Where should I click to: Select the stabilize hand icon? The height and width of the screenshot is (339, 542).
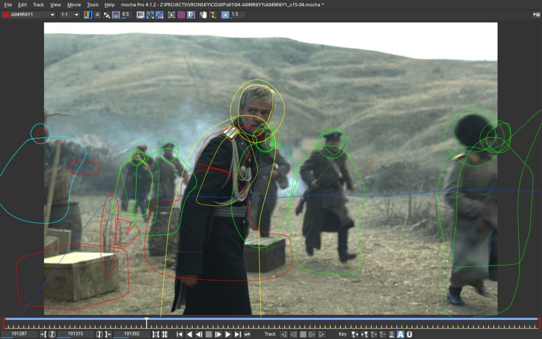203,15
